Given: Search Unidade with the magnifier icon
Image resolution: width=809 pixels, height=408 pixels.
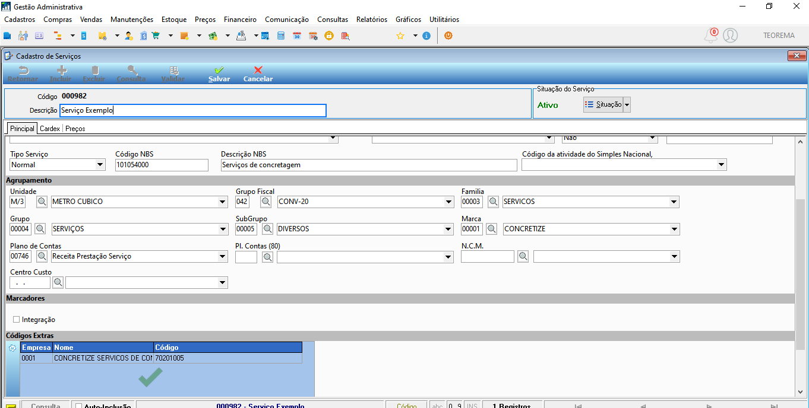Looking at the screenshot, I should (x=42, y=202).
